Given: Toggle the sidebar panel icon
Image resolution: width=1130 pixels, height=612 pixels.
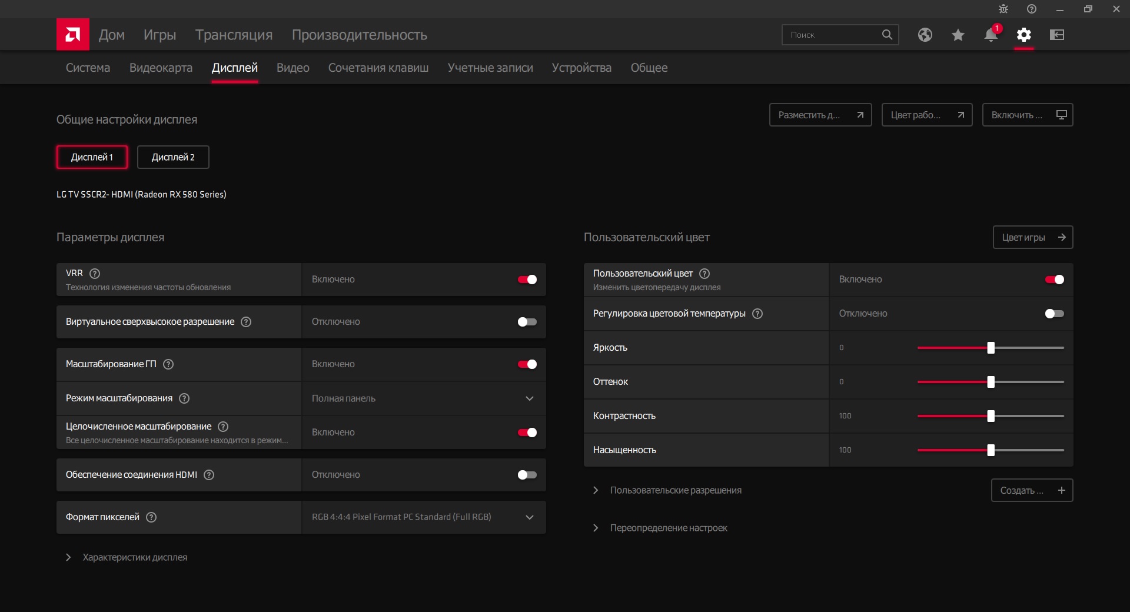Looking at the screenshot, I should tap(1056, 35).
